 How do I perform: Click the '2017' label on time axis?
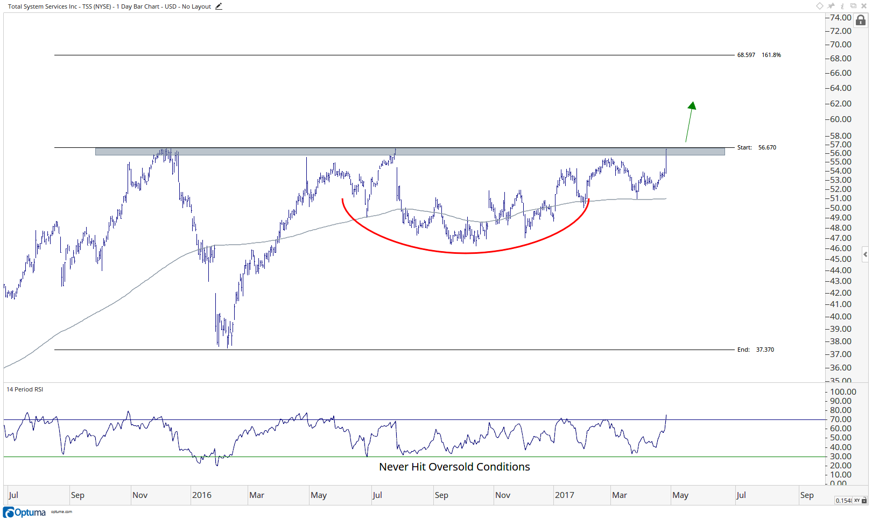tap(565, 495)
